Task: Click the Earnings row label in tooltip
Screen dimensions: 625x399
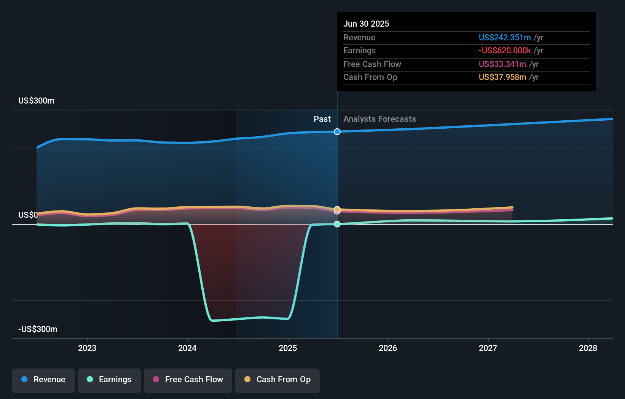Action: [x=359, y=51]
